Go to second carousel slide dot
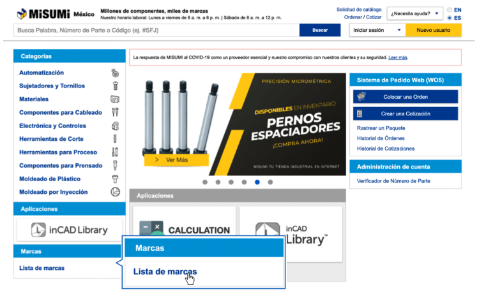Viewport: 479px width, 301px height. tap(218, 182)
